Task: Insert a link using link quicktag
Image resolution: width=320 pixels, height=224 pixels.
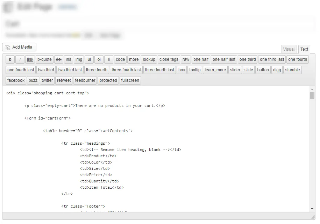Action: coord(30,59)
